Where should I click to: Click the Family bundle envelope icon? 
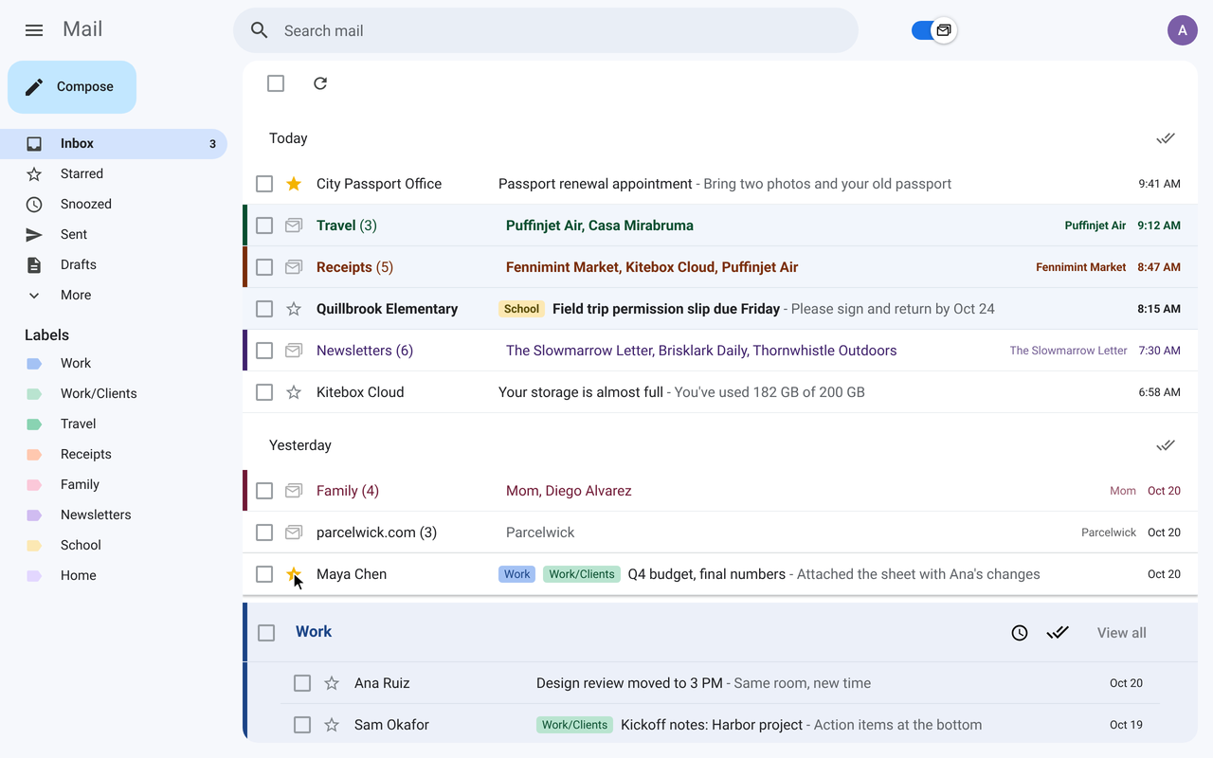coord(294,491)
